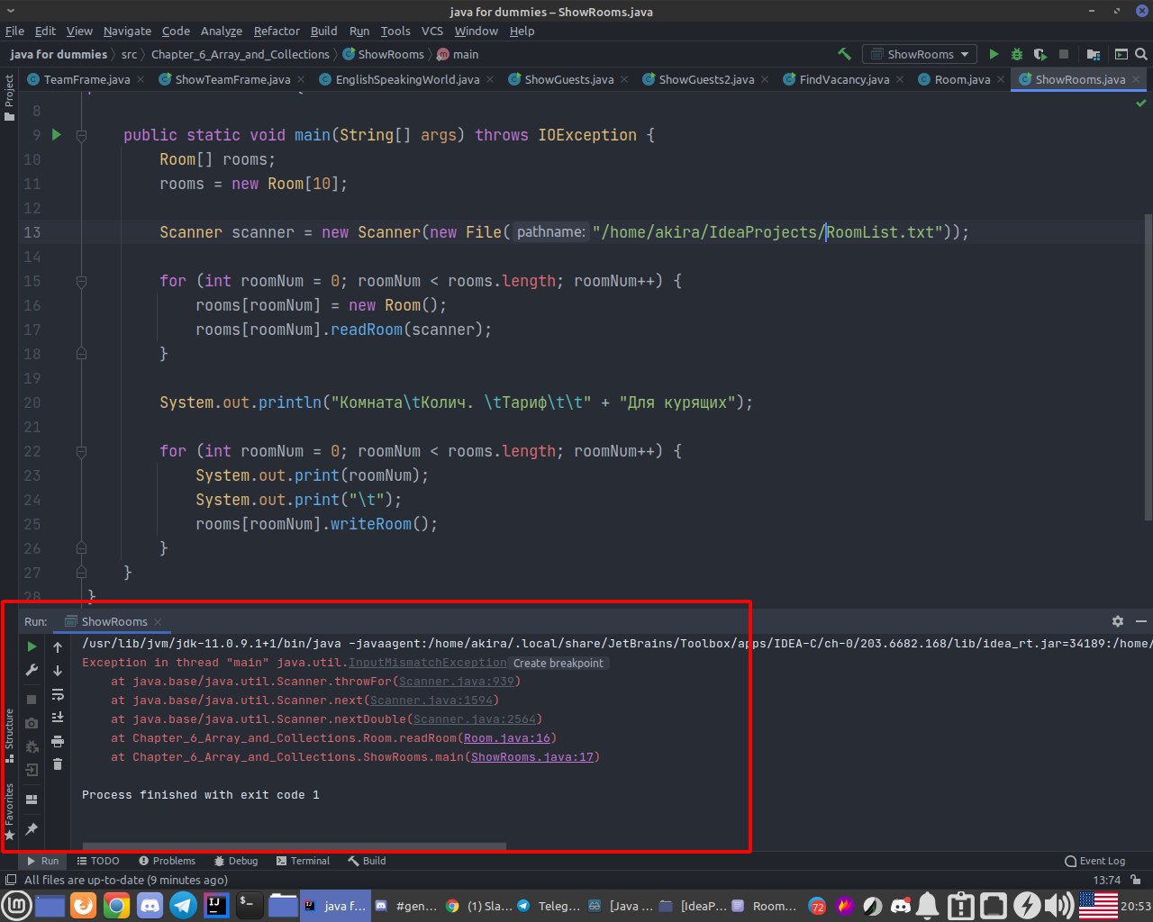This screenshot has width=1153, height=922.
Task: Hide the Run tool window with the minus icon
Action: click(1141, 621)
